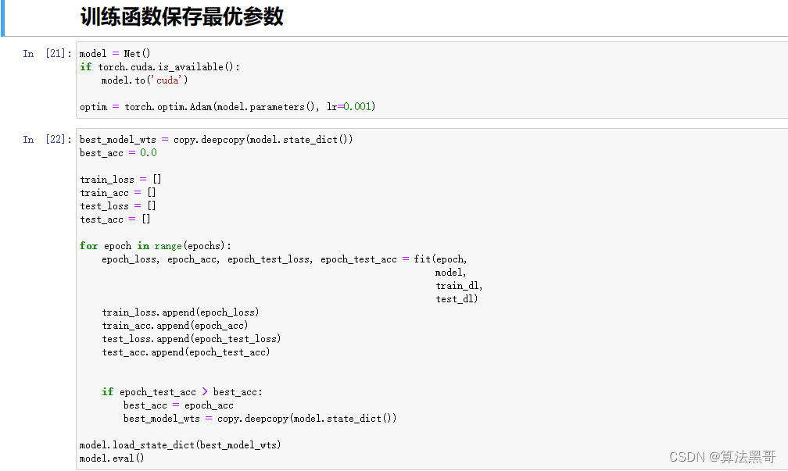Screen dimensions: 788x471
Task: Click the best_acc = 0.0 line
Action: 118,152
